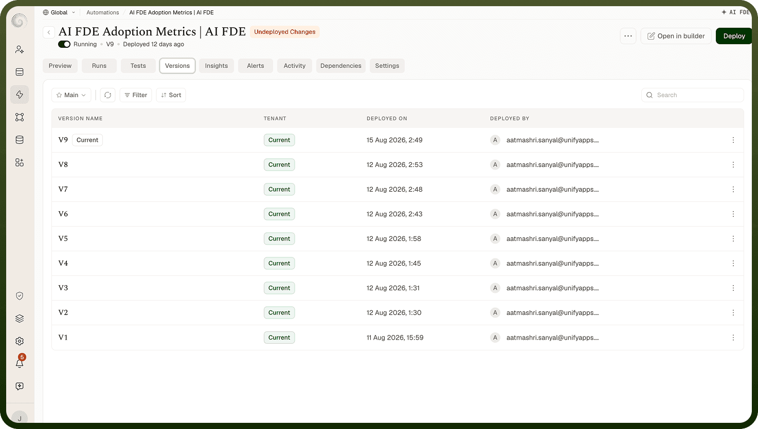The height and width of the screenshot is (429, 758).
Task: Open the stacked layers sidebar icon
Action: pyautogui.click(x=20, y=319)
